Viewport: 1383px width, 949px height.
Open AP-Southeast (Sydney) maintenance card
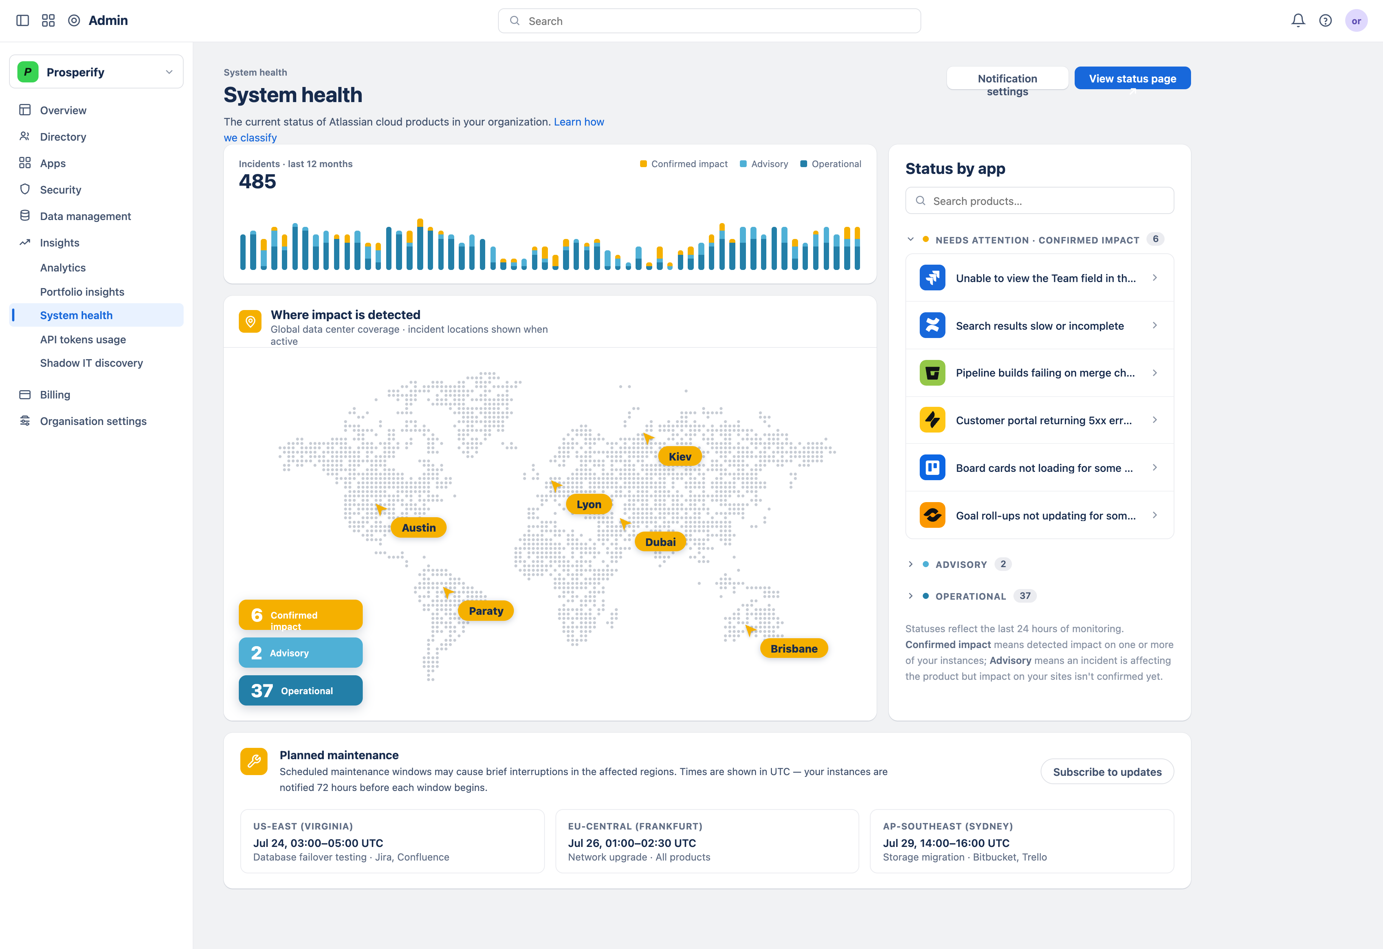[1022, 840]
